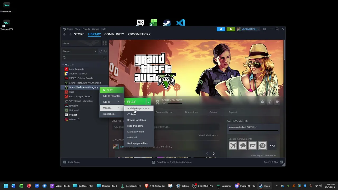Open the advanced filter options icon
This screenshot has height=190, width=338.
105,58
